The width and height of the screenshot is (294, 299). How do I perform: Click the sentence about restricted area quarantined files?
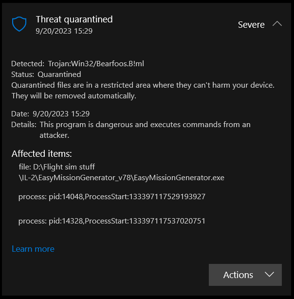pyautogui.click(x=143, y=85)
